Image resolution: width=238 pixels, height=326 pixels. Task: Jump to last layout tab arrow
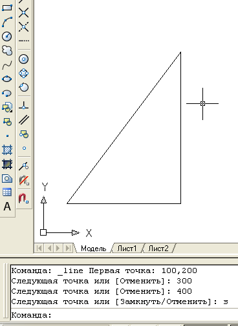point(68,248)
